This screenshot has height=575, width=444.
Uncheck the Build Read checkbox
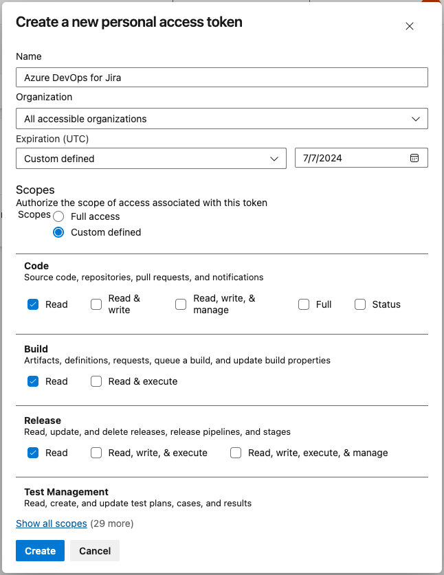(x=33, y=381)
